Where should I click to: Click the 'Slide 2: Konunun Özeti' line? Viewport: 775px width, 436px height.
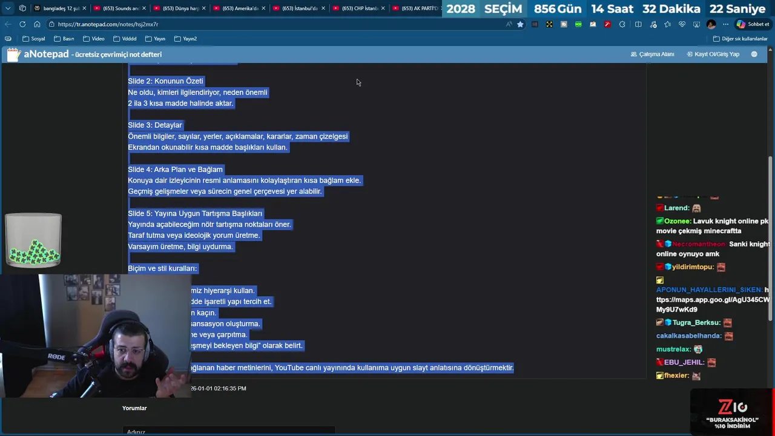(x=165, y=81)
